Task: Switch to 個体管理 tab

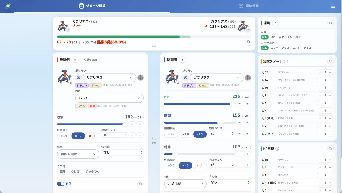Action: point(249,6)
